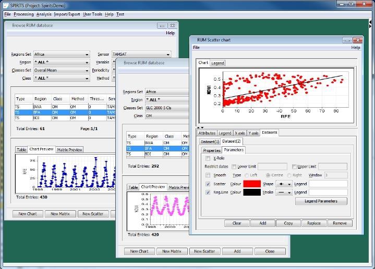Switch to Legend tab beside Chart tab
Viewport: 375px width, 269px height.
click(217, 63)
